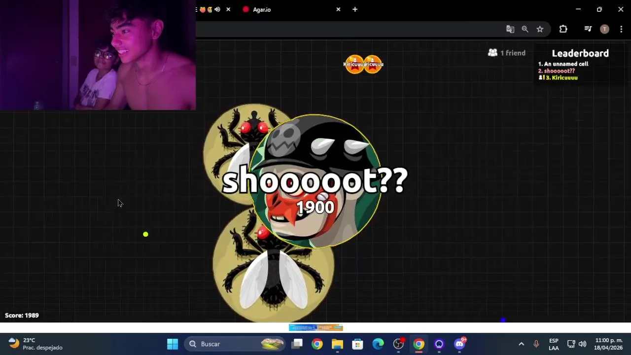Open Task View on the taskbar
Screen dimensions: 631x355
297,344
